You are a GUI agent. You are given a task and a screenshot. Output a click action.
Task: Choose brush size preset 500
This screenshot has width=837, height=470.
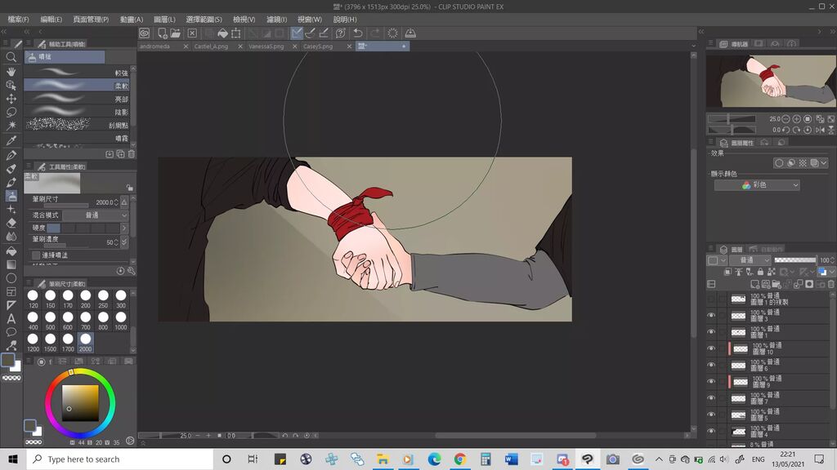point(50,321)
